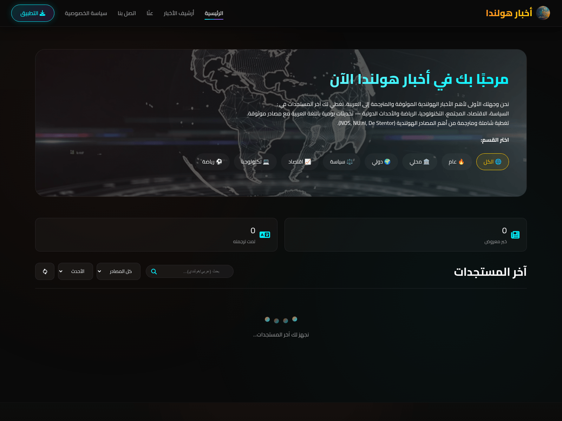Viewport: 562px width, 421px height.
Task: Select the محلي category filter
Action: (419, 162)
